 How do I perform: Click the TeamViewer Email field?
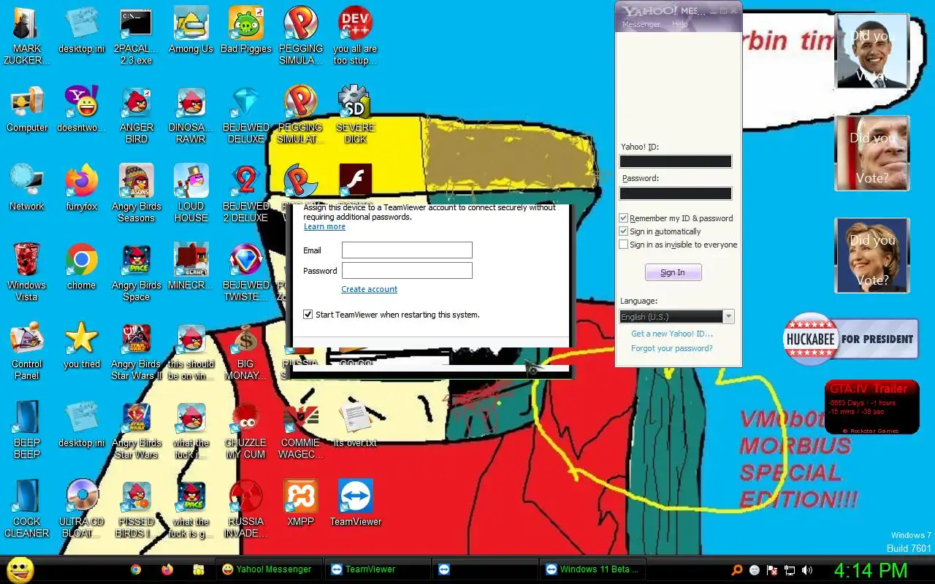(407, 250)
